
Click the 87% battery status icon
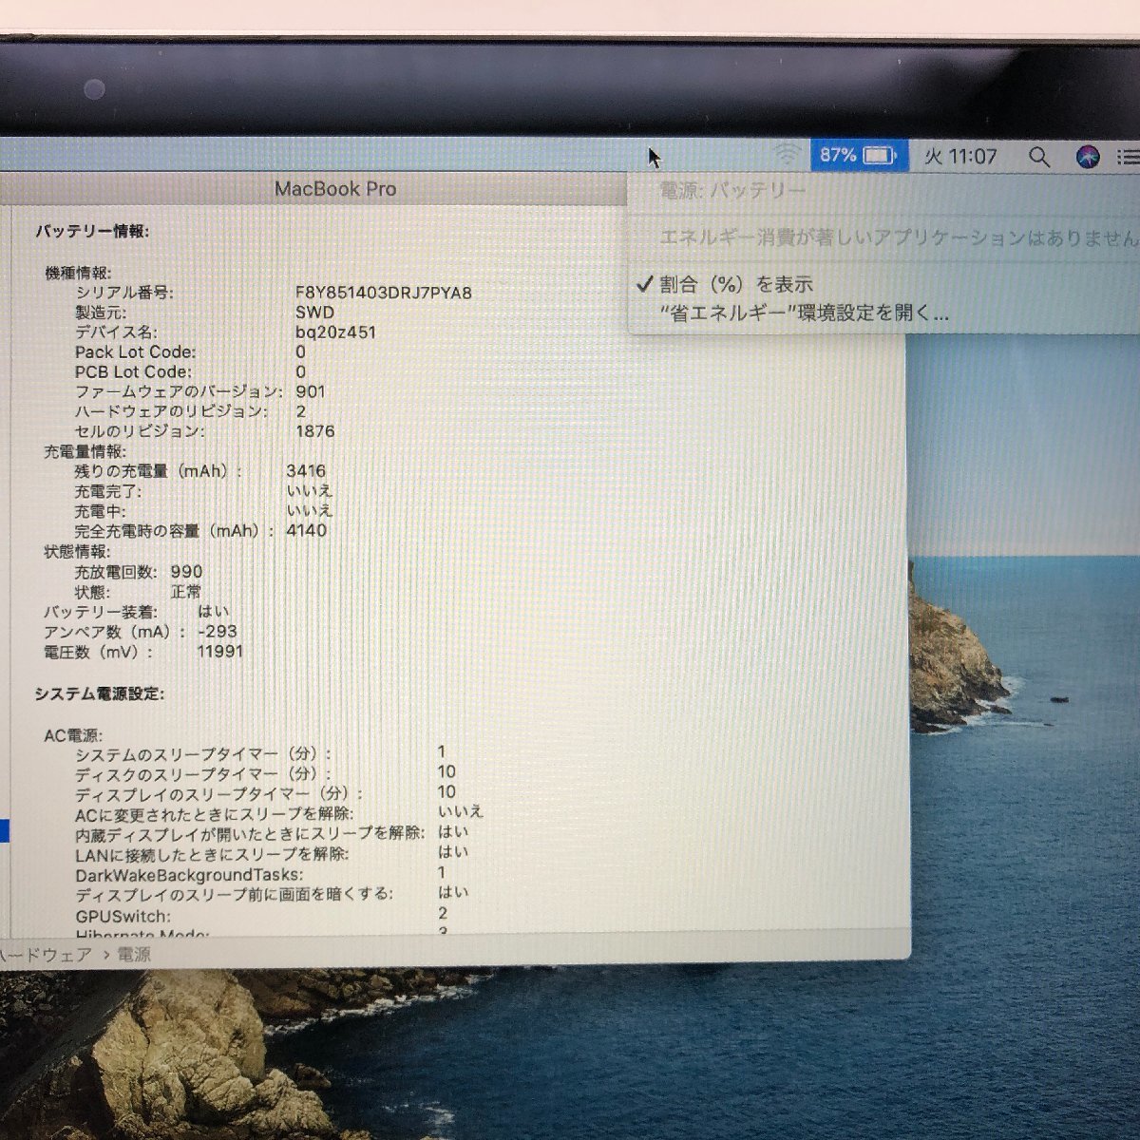[858, 154]
